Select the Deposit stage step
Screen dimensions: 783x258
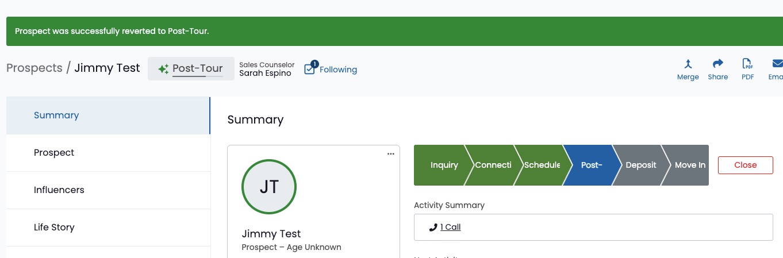[x=640, y=165]
